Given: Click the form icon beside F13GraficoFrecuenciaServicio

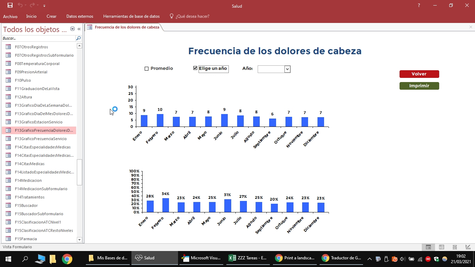Looking at the screenshot, I should (8, 139).
